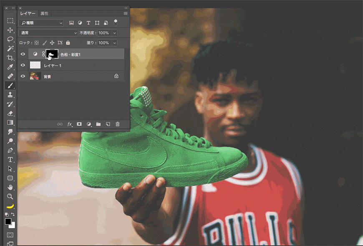Select the Clone Stamp tool
Screen dimensions: 363x246
tap(10, 95)
